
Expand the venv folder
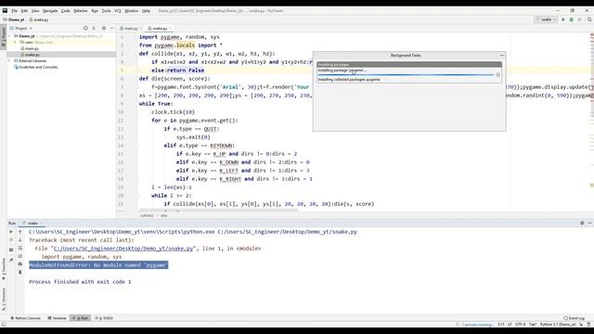(x=15, y=43)
